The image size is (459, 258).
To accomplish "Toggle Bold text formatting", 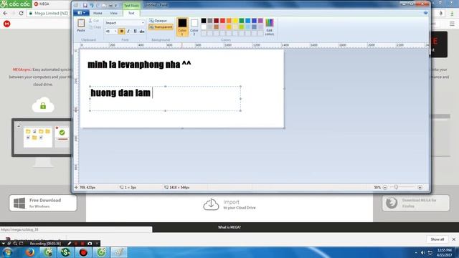I will tap(121, 31).
